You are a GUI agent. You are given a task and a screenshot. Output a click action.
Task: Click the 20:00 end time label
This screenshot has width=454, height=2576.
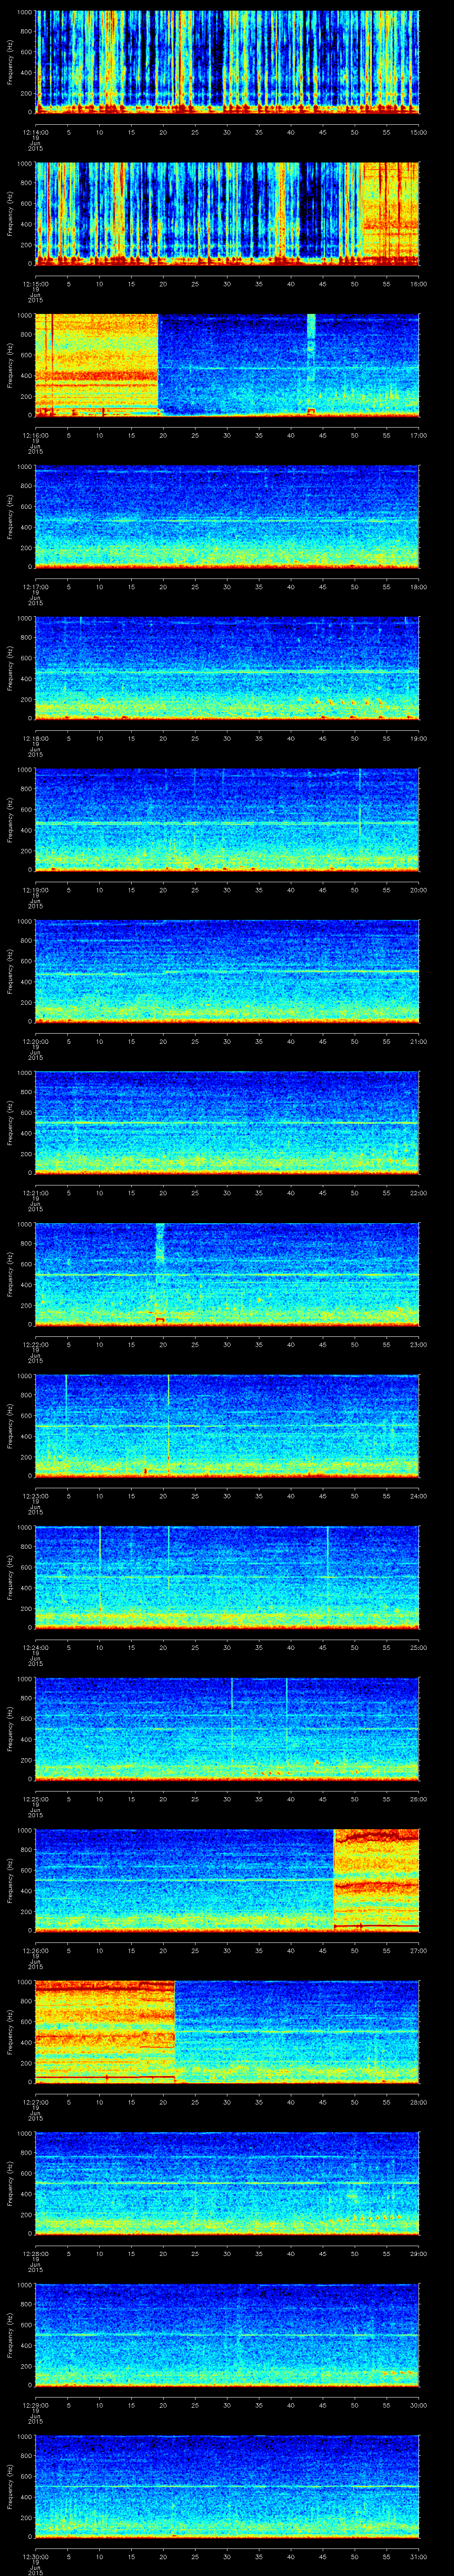(x=419, y=890)
